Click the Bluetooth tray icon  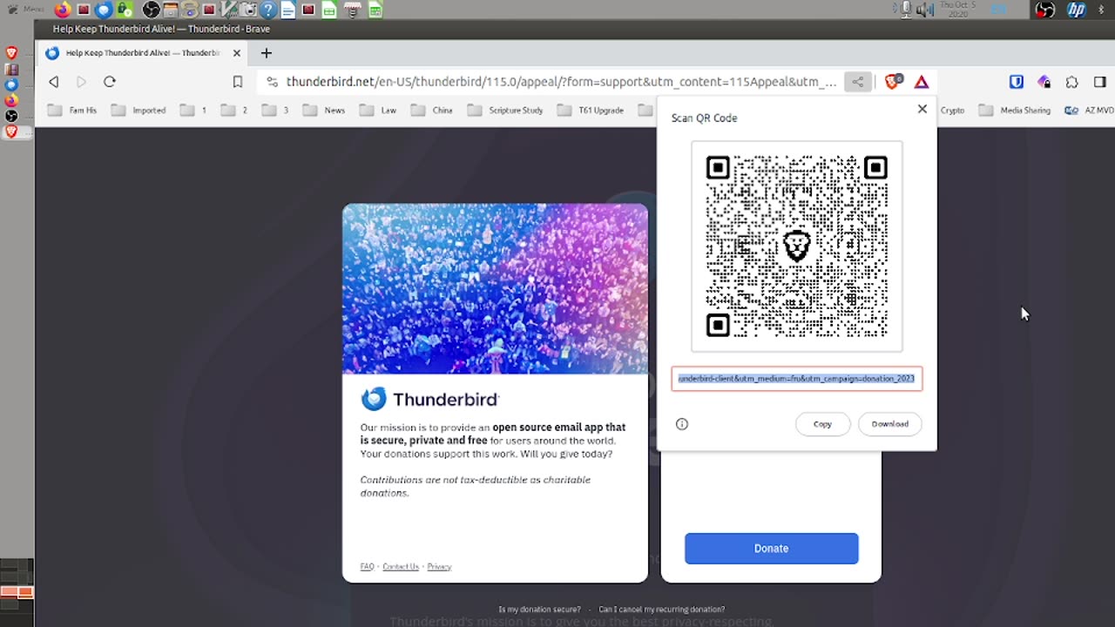point(1101,10)
